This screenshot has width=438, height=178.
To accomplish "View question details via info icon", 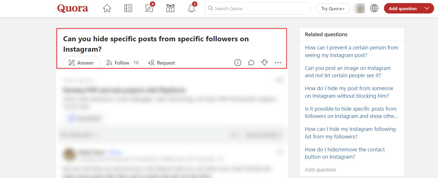I will 238,63.
